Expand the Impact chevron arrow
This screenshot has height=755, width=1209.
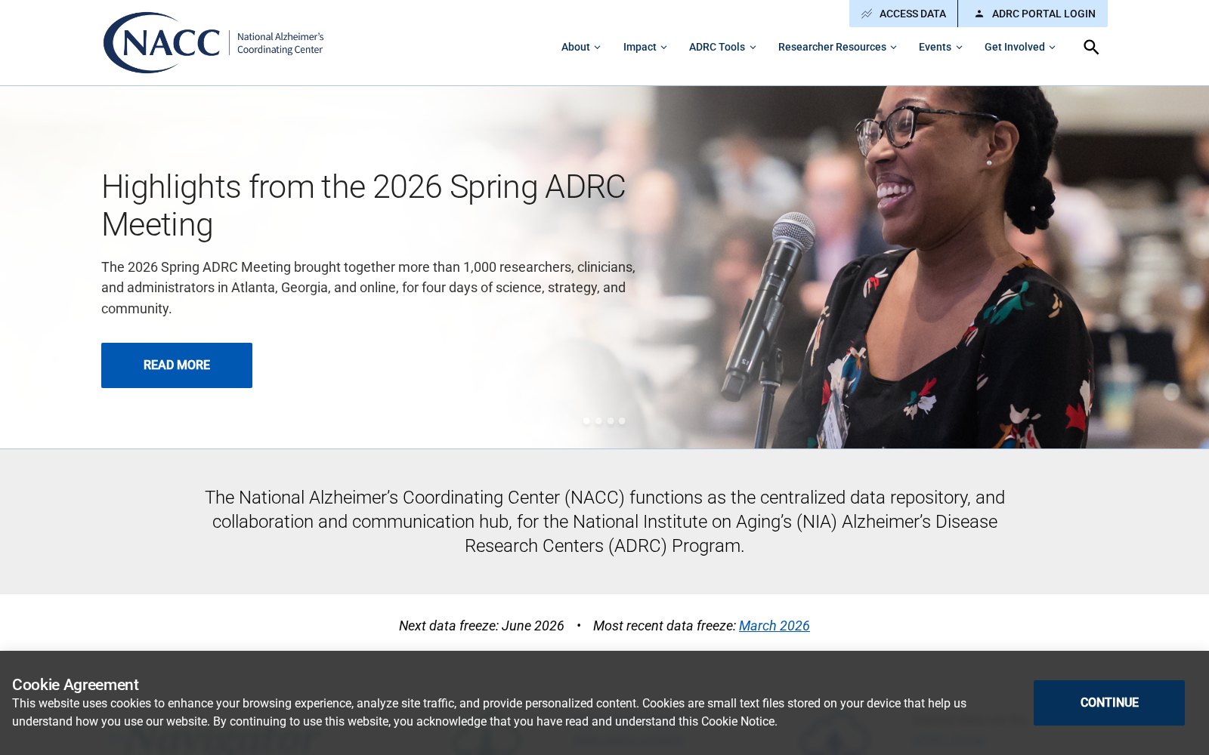[663, 48]
